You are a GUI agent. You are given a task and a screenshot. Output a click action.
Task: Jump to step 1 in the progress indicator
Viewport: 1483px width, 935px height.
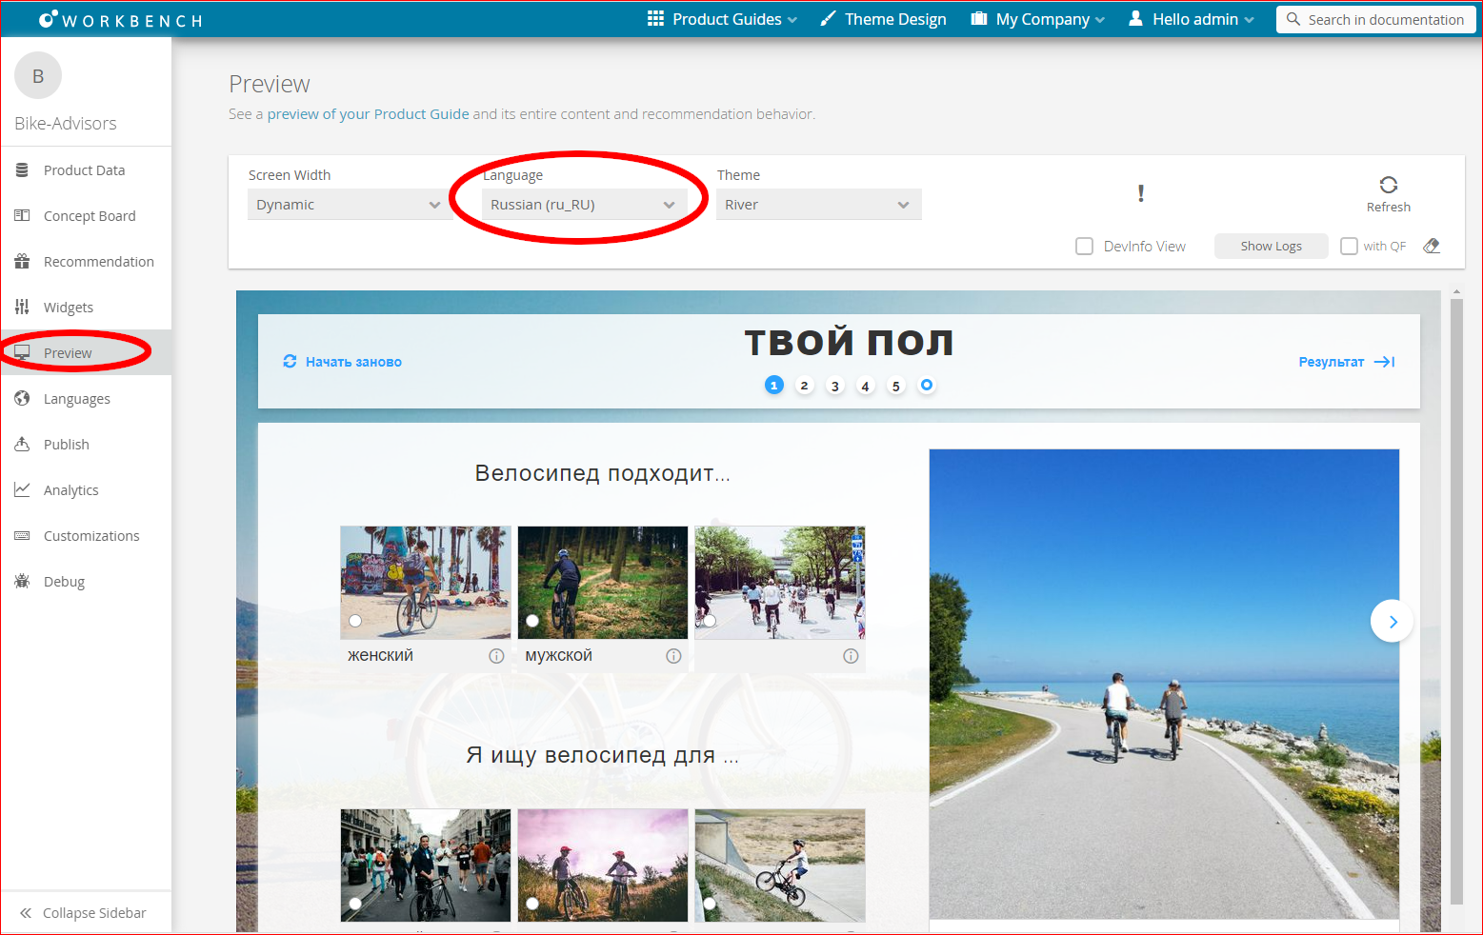point(774,386)
